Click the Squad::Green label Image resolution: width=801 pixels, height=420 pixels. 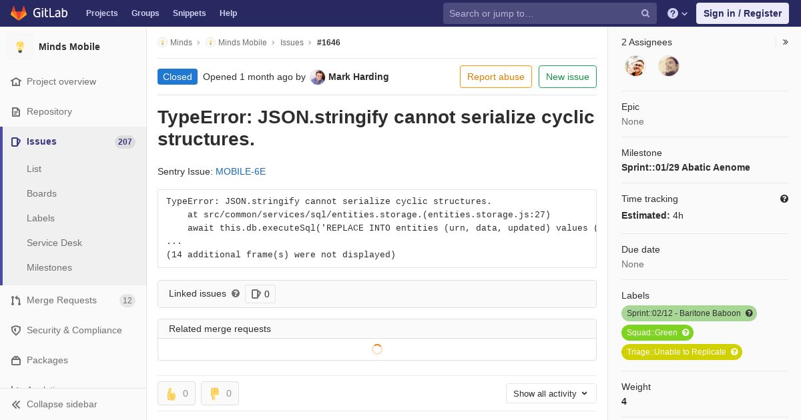(x=651, y=333)
